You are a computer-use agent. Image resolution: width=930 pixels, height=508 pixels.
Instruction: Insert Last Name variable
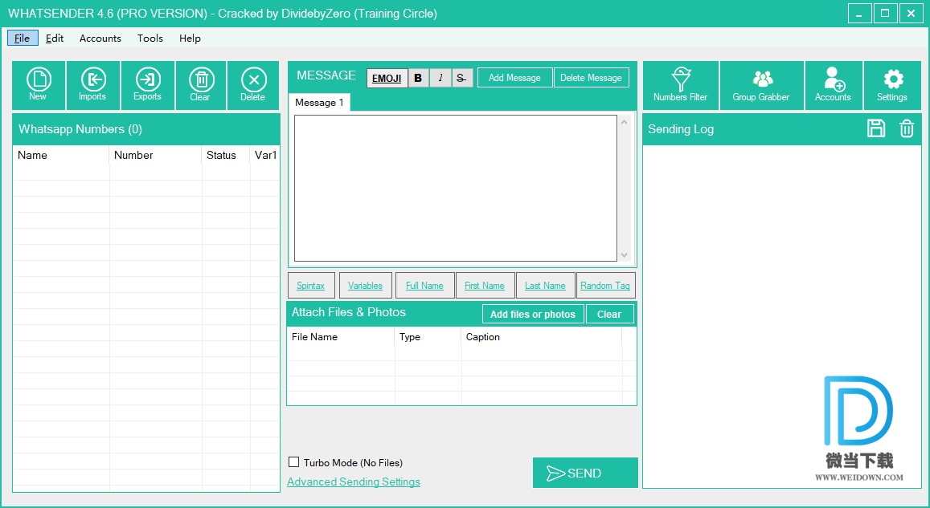(545, 286)
